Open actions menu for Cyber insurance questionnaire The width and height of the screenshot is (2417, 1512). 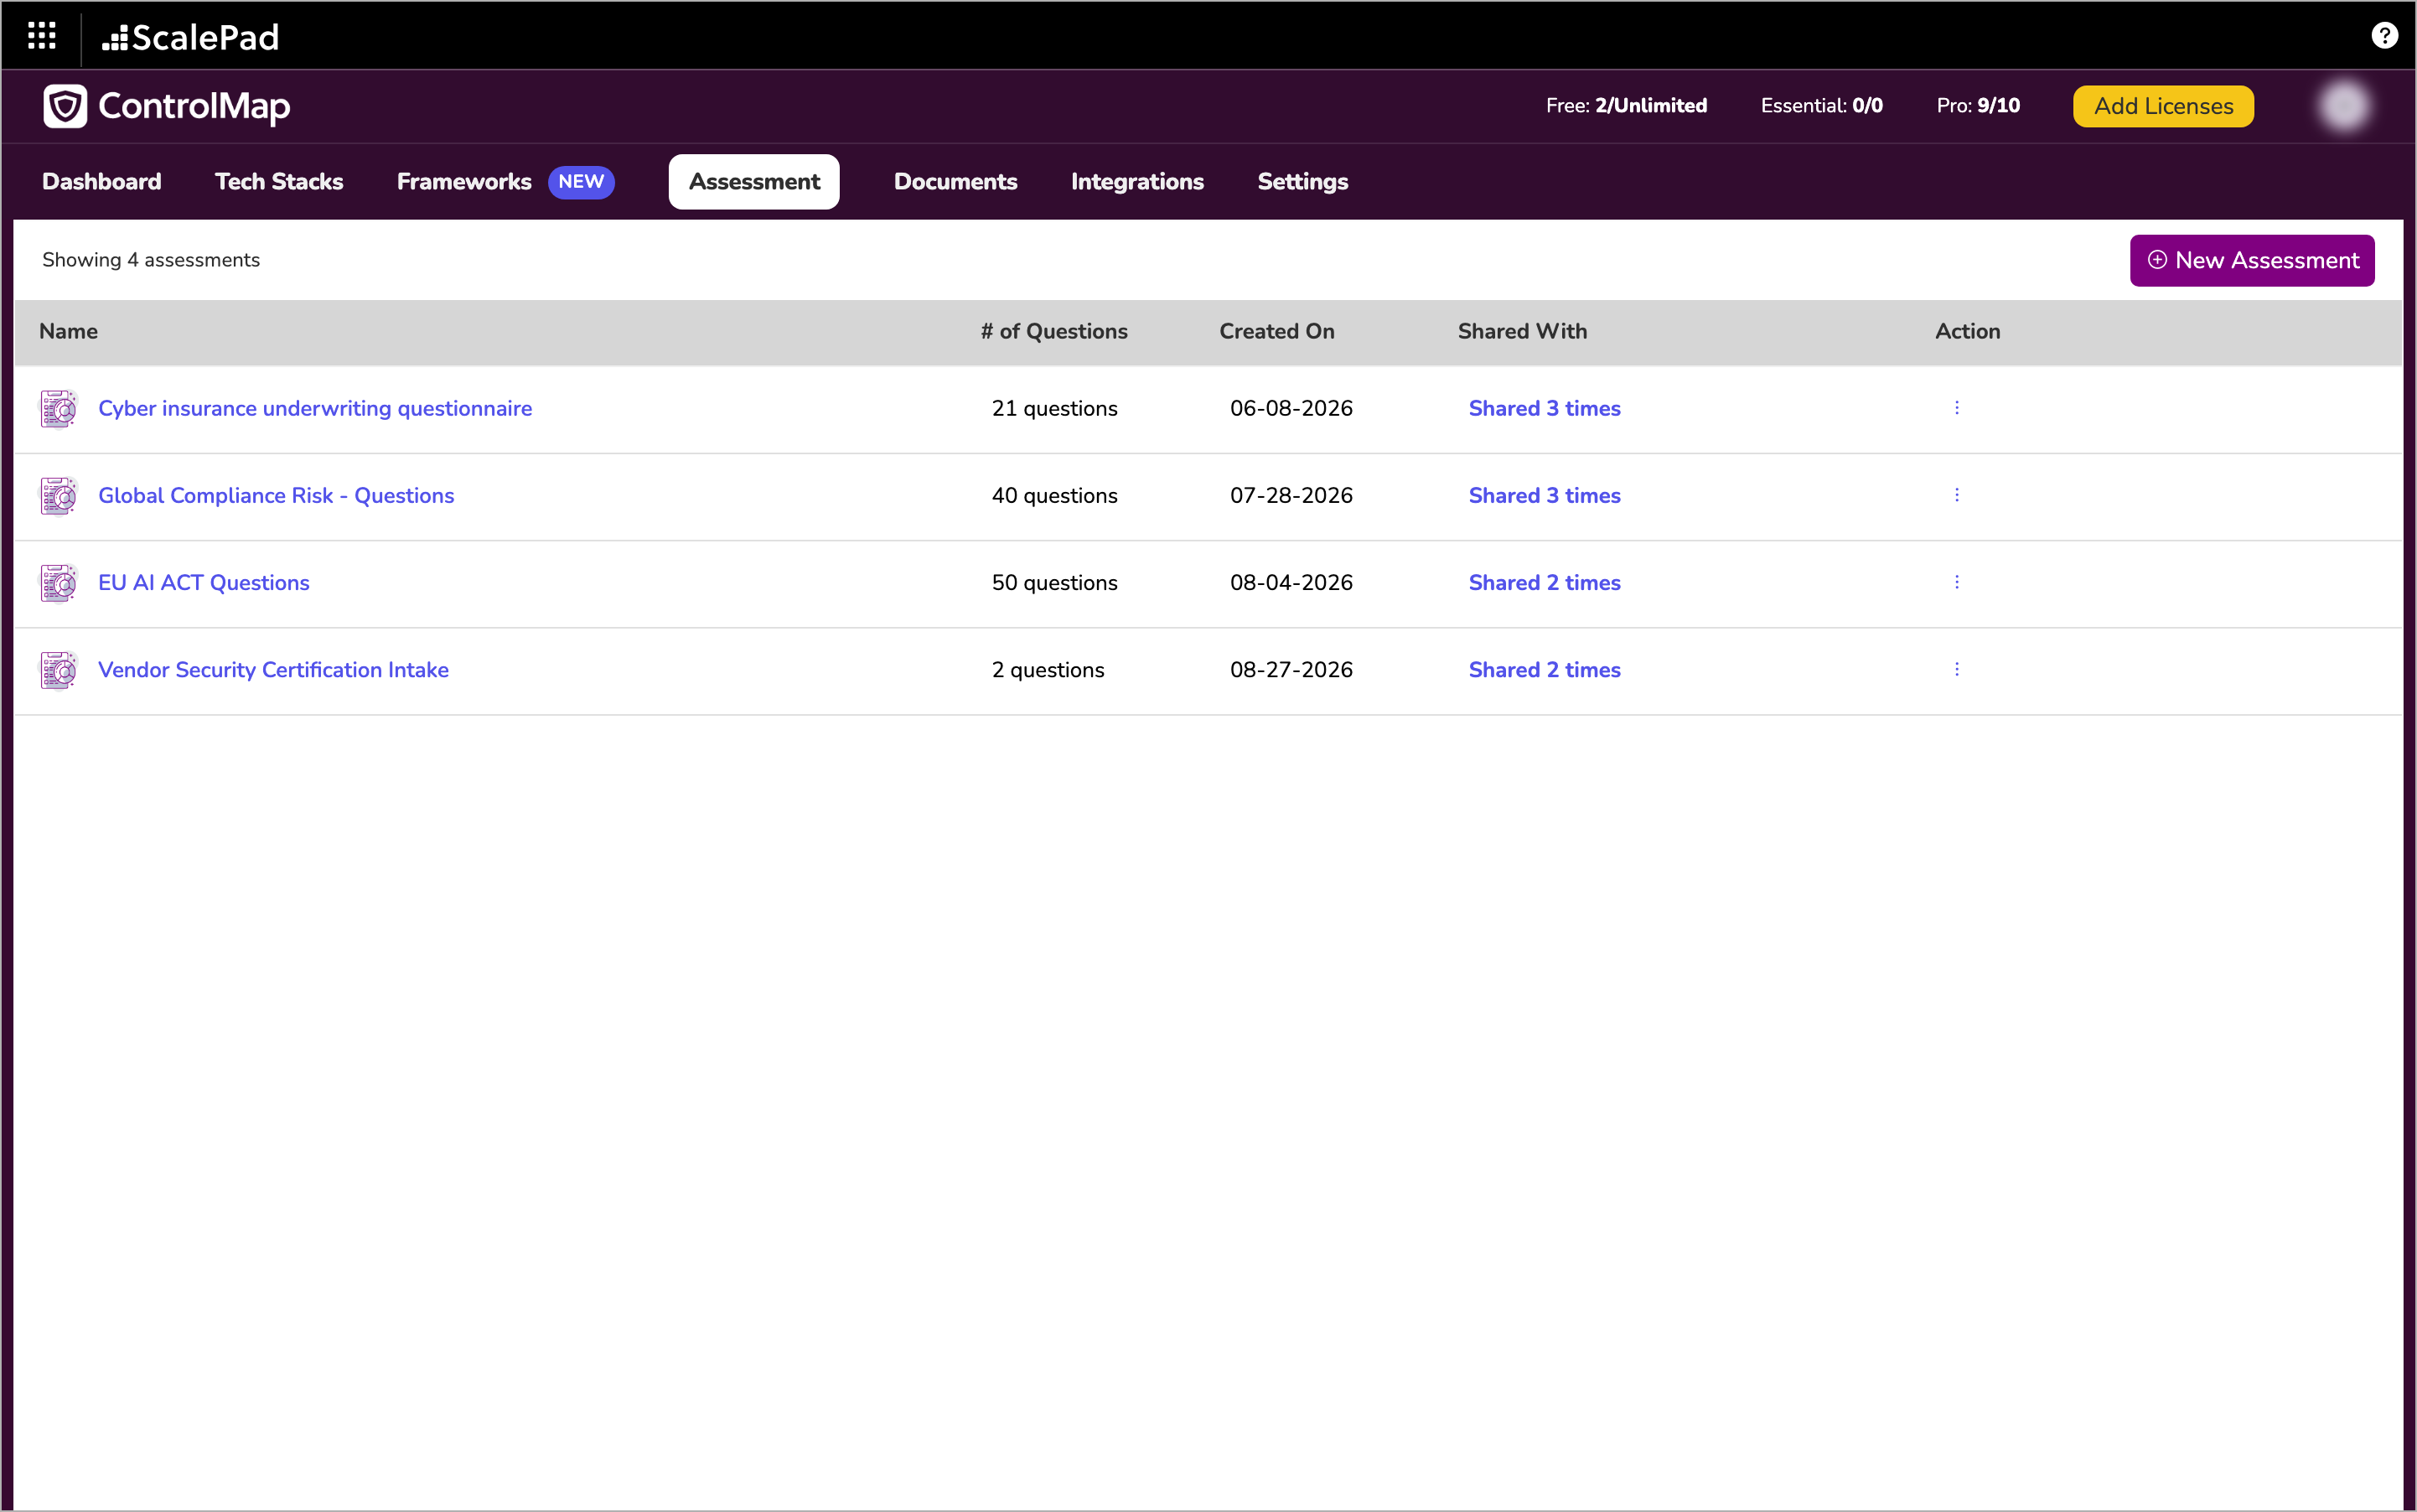pos(1956,408)
